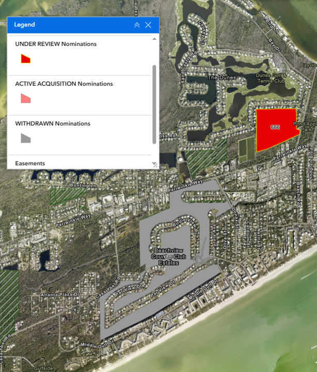Click the Birdie View Pt street label
The image size is (317, 372).
[x=185, y=224]
